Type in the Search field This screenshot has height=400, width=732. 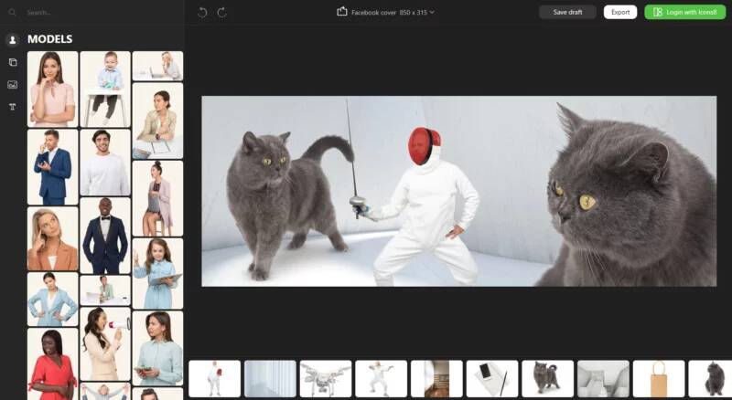pos(91,13)
